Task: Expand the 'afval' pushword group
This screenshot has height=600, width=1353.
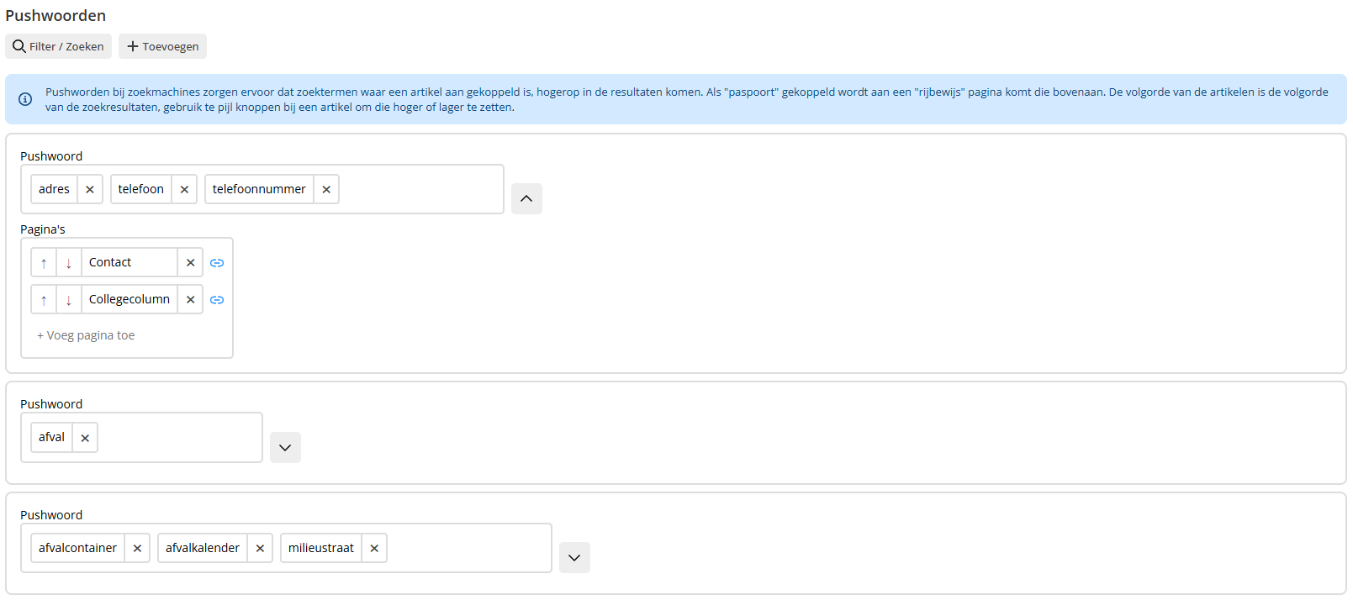Action: [285, 448]
